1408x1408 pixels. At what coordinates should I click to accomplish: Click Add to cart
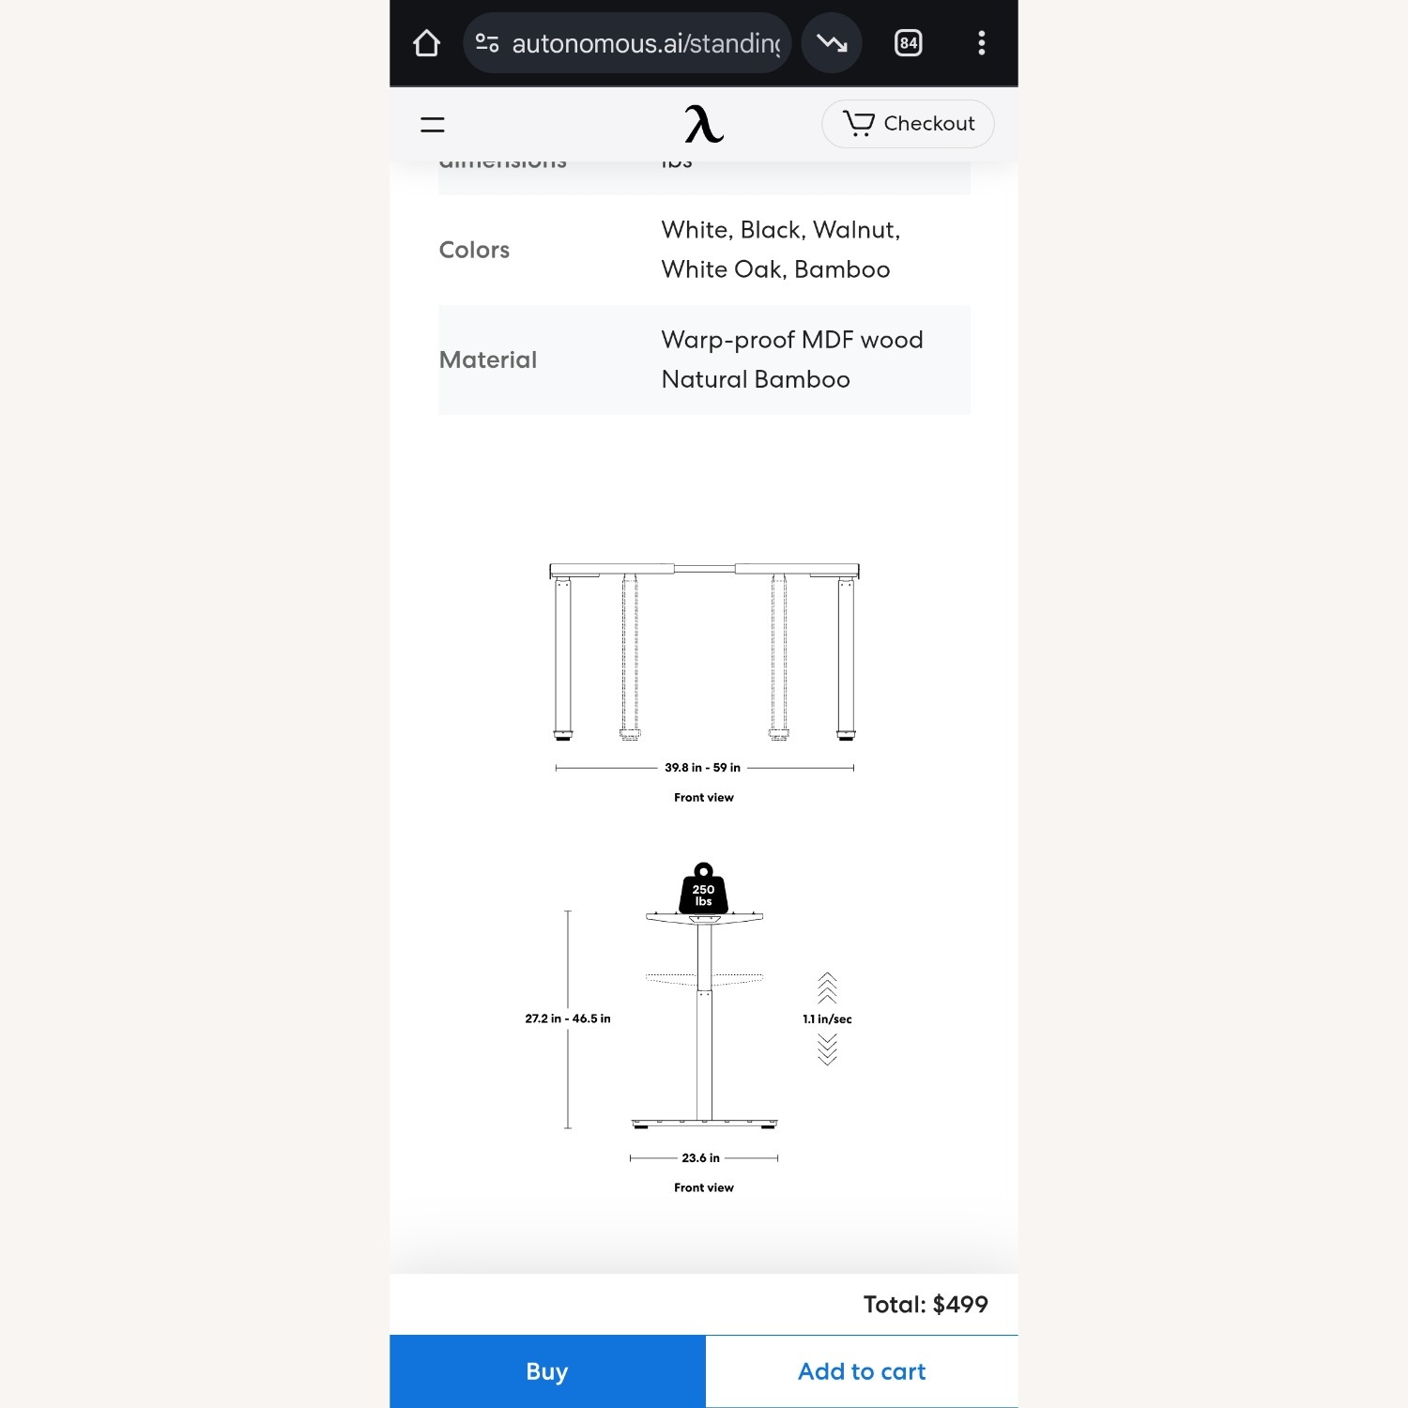click(x=861, y=1371)
